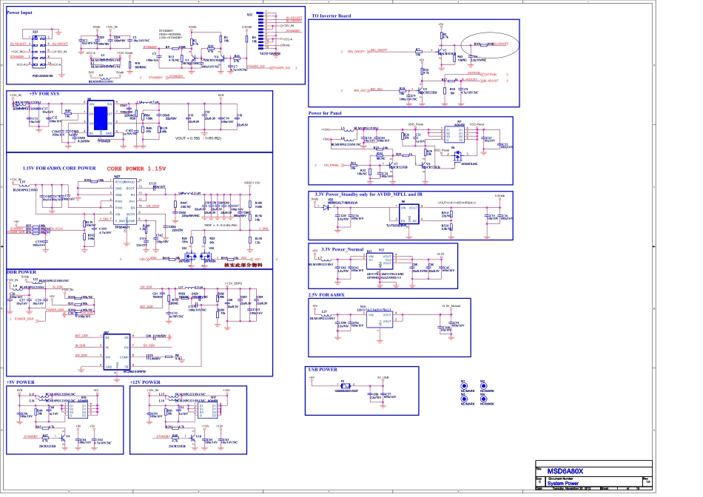Click the AO4459 IC in Power for Panel
The image size is (703, 497).
[x=460, y=133]
